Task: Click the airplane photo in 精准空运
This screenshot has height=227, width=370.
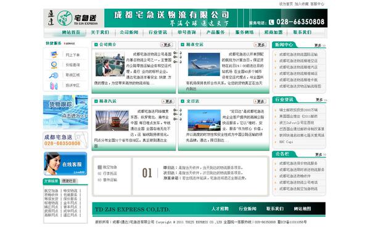Action: 204,64
